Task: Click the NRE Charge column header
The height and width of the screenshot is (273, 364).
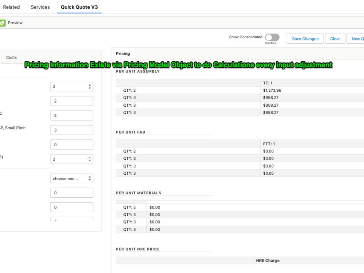Action: pyautogui.click(x=269, y=261)
